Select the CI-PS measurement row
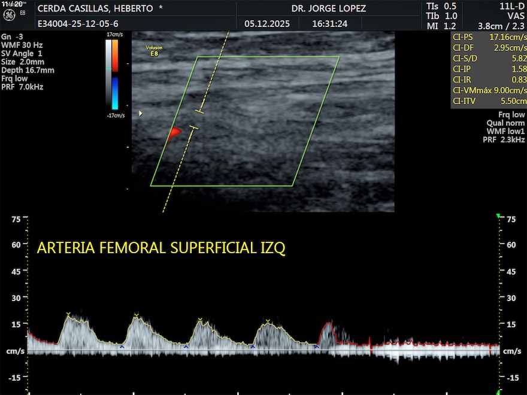 [489, 37]
